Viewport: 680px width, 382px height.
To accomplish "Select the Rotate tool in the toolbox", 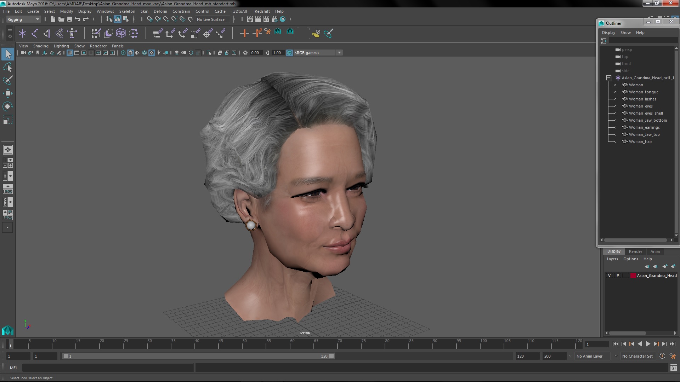I will (x=7, y=106).
